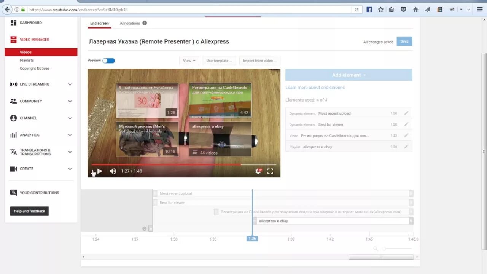Expand Translations & Transcriptions section

(70, 152)
